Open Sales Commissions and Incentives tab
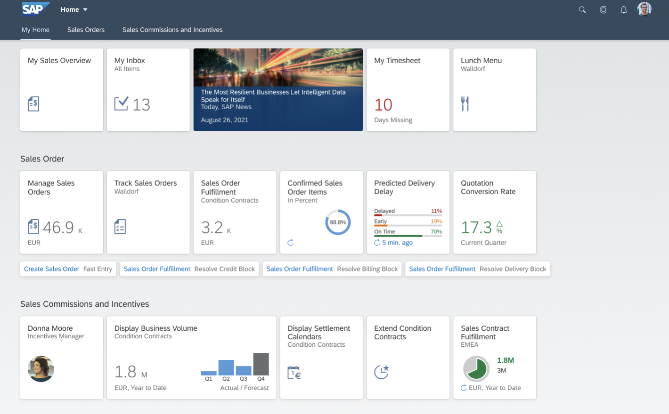 pyautogui.click(x=172, y=30)
